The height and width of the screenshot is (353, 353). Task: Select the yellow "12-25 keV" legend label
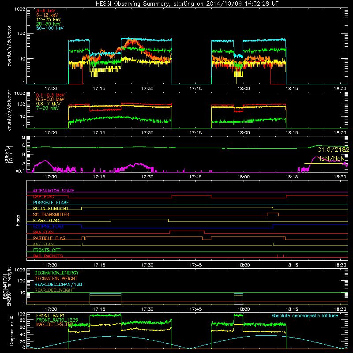pyautogui.click(x=49, y=19)
